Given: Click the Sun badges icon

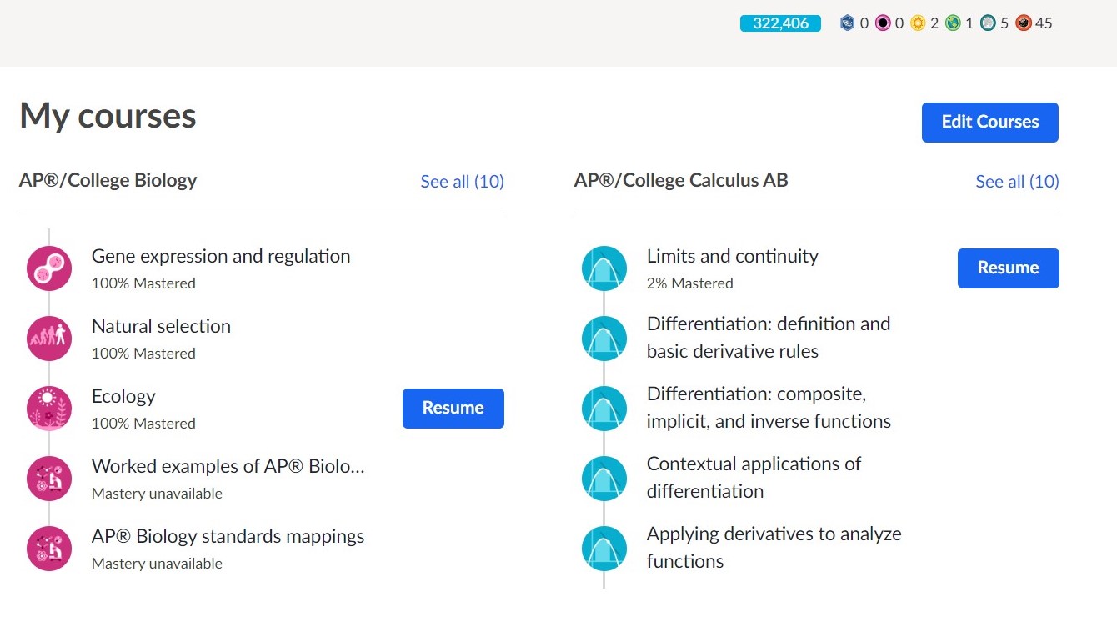Looking at the screenshot, I should point(918,23).
